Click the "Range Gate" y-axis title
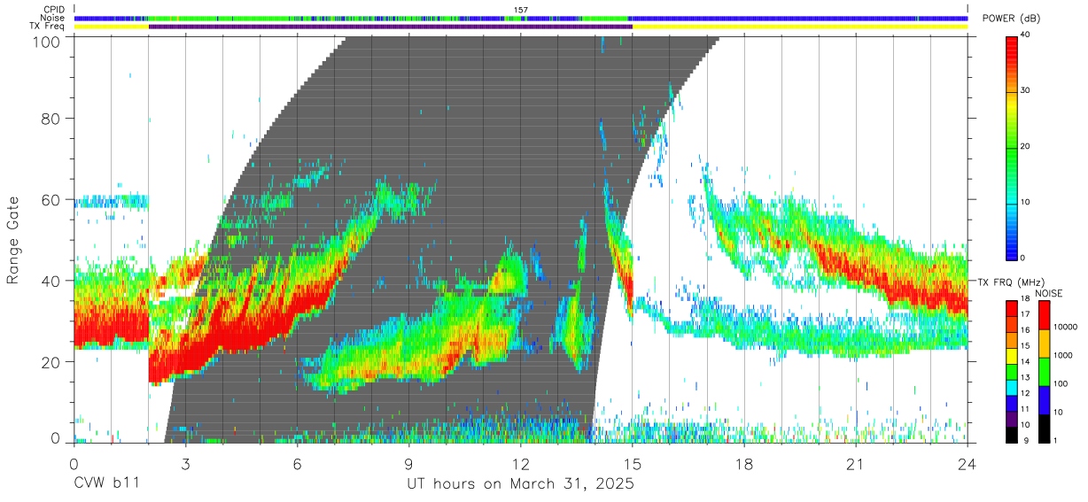This screenshot has height=502, width=1088. [x=13, y=241]
